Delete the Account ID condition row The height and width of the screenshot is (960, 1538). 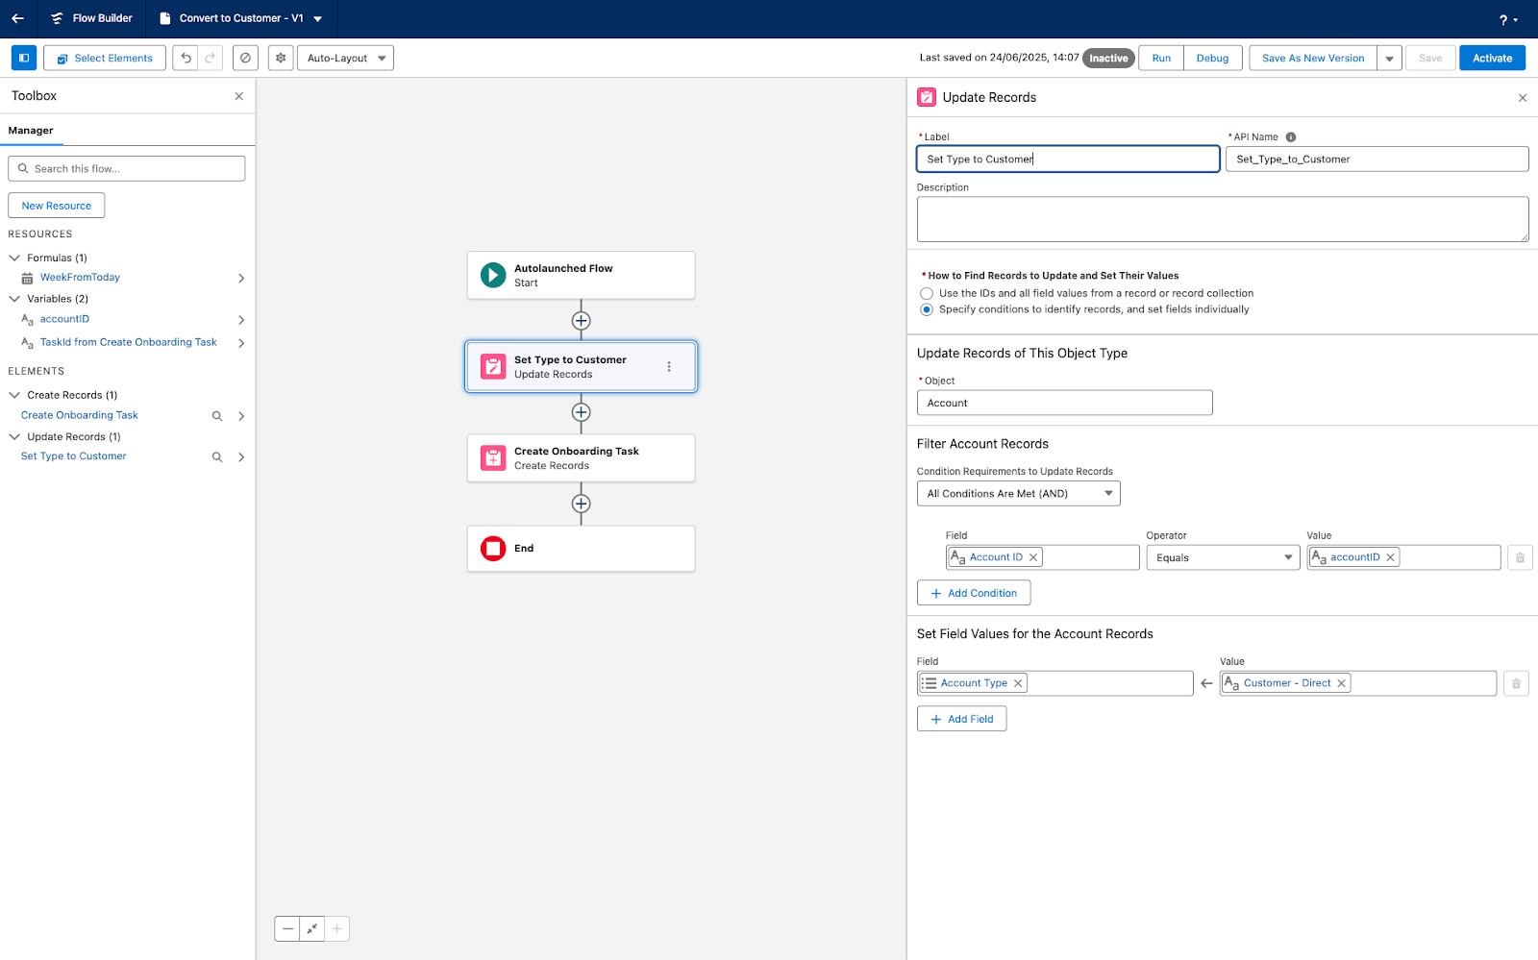click(x=1520, y=557)
